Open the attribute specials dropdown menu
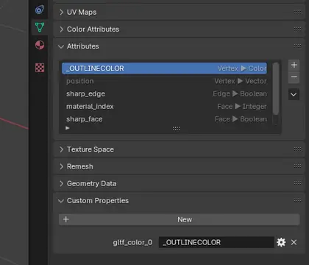This screenshot has height=265, width=309. 294,94
